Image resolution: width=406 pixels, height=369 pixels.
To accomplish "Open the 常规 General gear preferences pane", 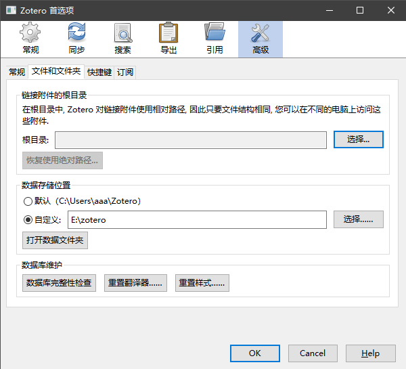I will 30,39.
